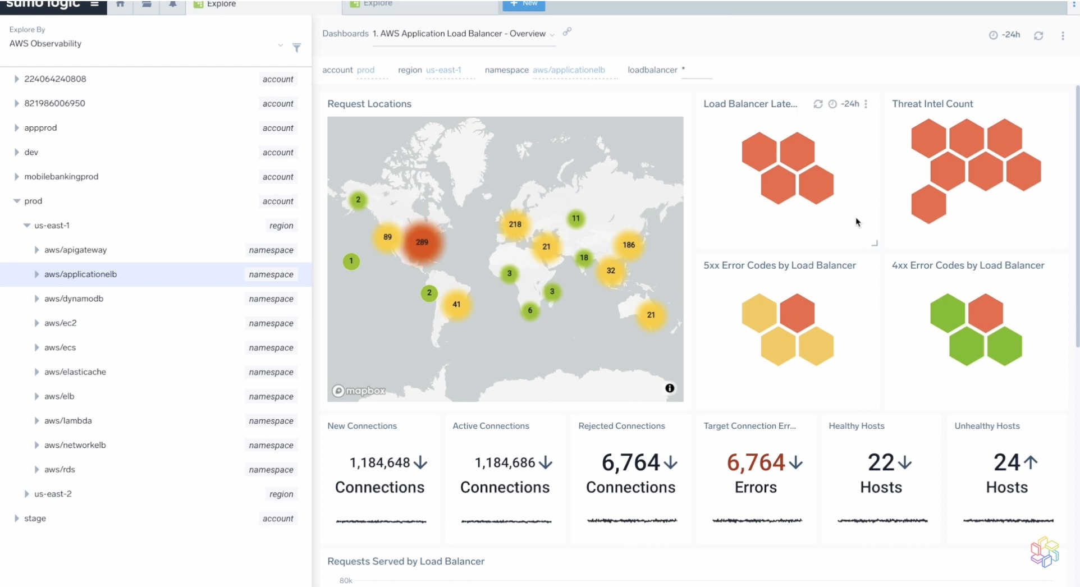
Task: Refresh the Load Balancer Latency panel
Action: point(817,104)
